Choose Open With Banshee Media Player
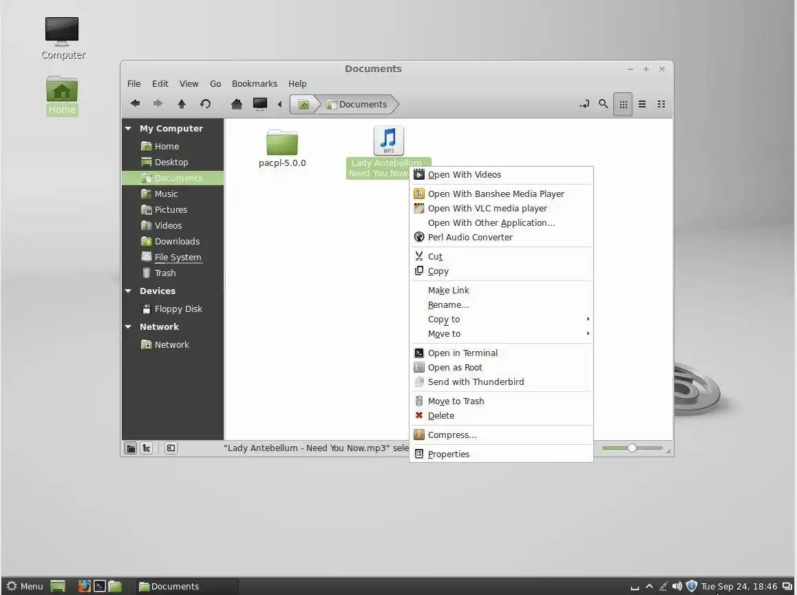The width and height of the screenshot is (797, 595). 501,194
